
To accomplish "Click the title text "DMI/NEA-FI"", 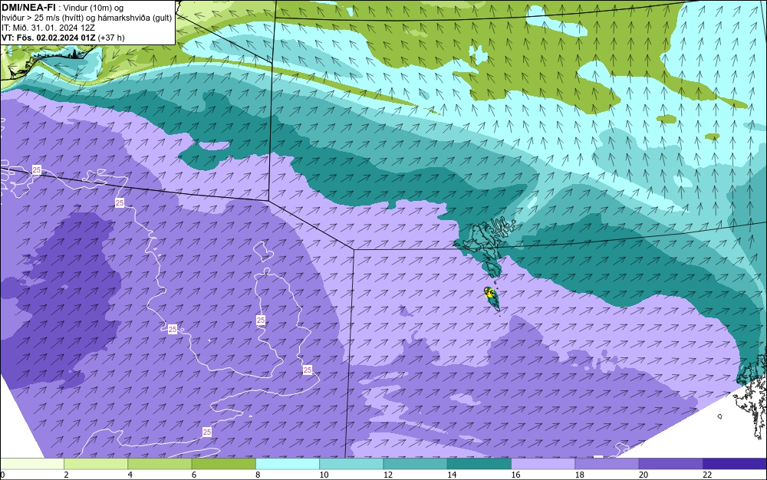I will click(28, 8).
